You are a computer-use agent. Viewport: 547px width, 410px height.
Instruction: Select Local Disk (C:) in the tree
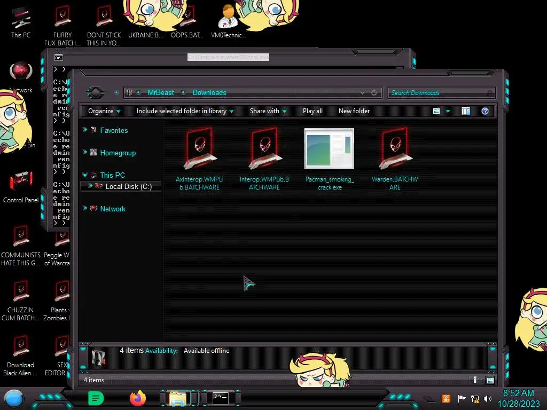128,186
